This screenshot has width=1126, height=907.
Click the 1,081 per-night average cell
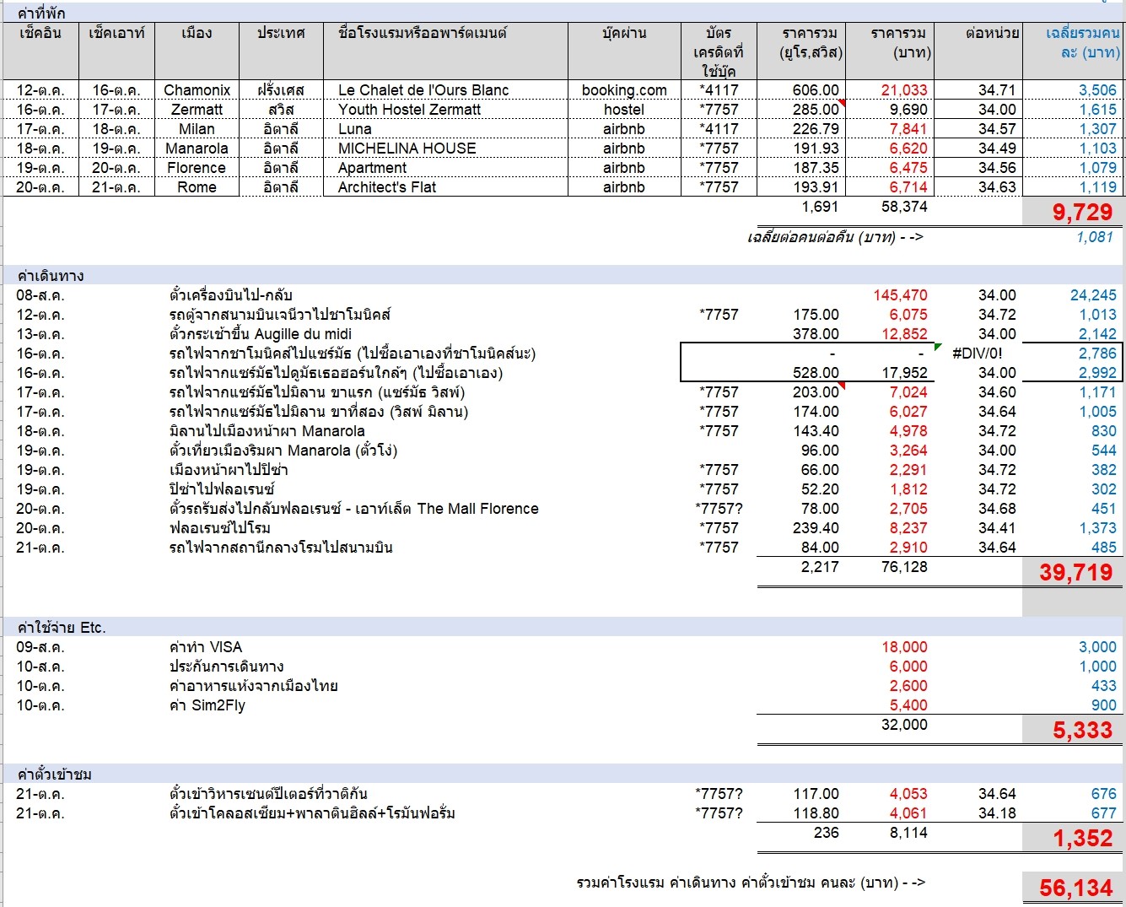[1073, 237]
